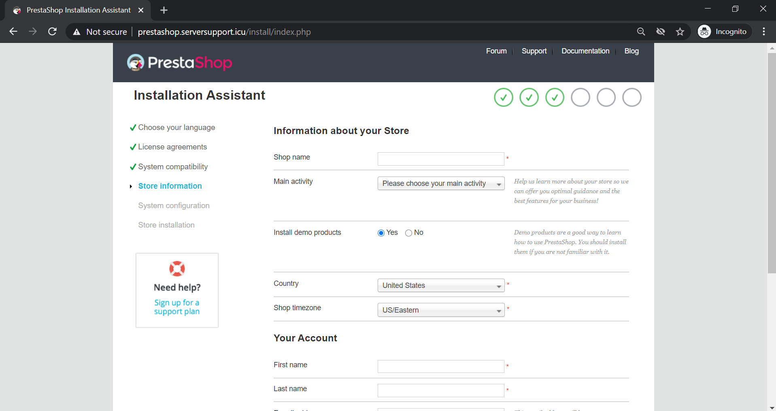Open the Country dropdown
This screenshot has height=411, width=776.
pyautogui.click(x=441, y=285)
